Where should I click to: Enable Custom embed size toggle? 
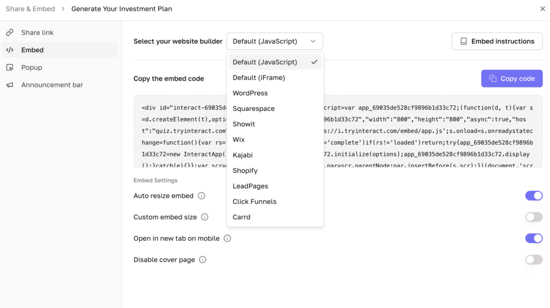tap(533, 217)
